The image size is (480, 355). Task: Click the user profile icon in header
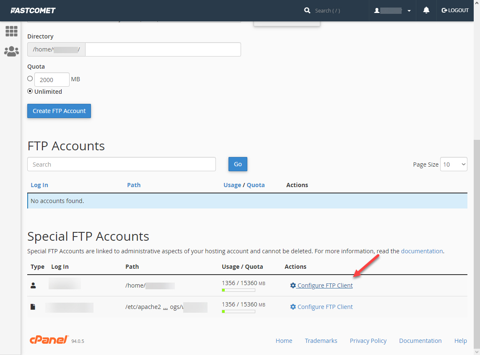click(377, 11)
